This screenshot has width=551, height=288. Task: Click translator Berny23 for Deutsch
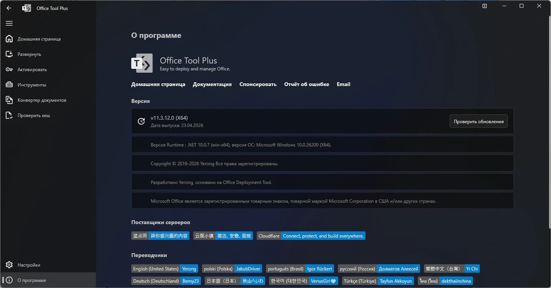pos(191,281)
